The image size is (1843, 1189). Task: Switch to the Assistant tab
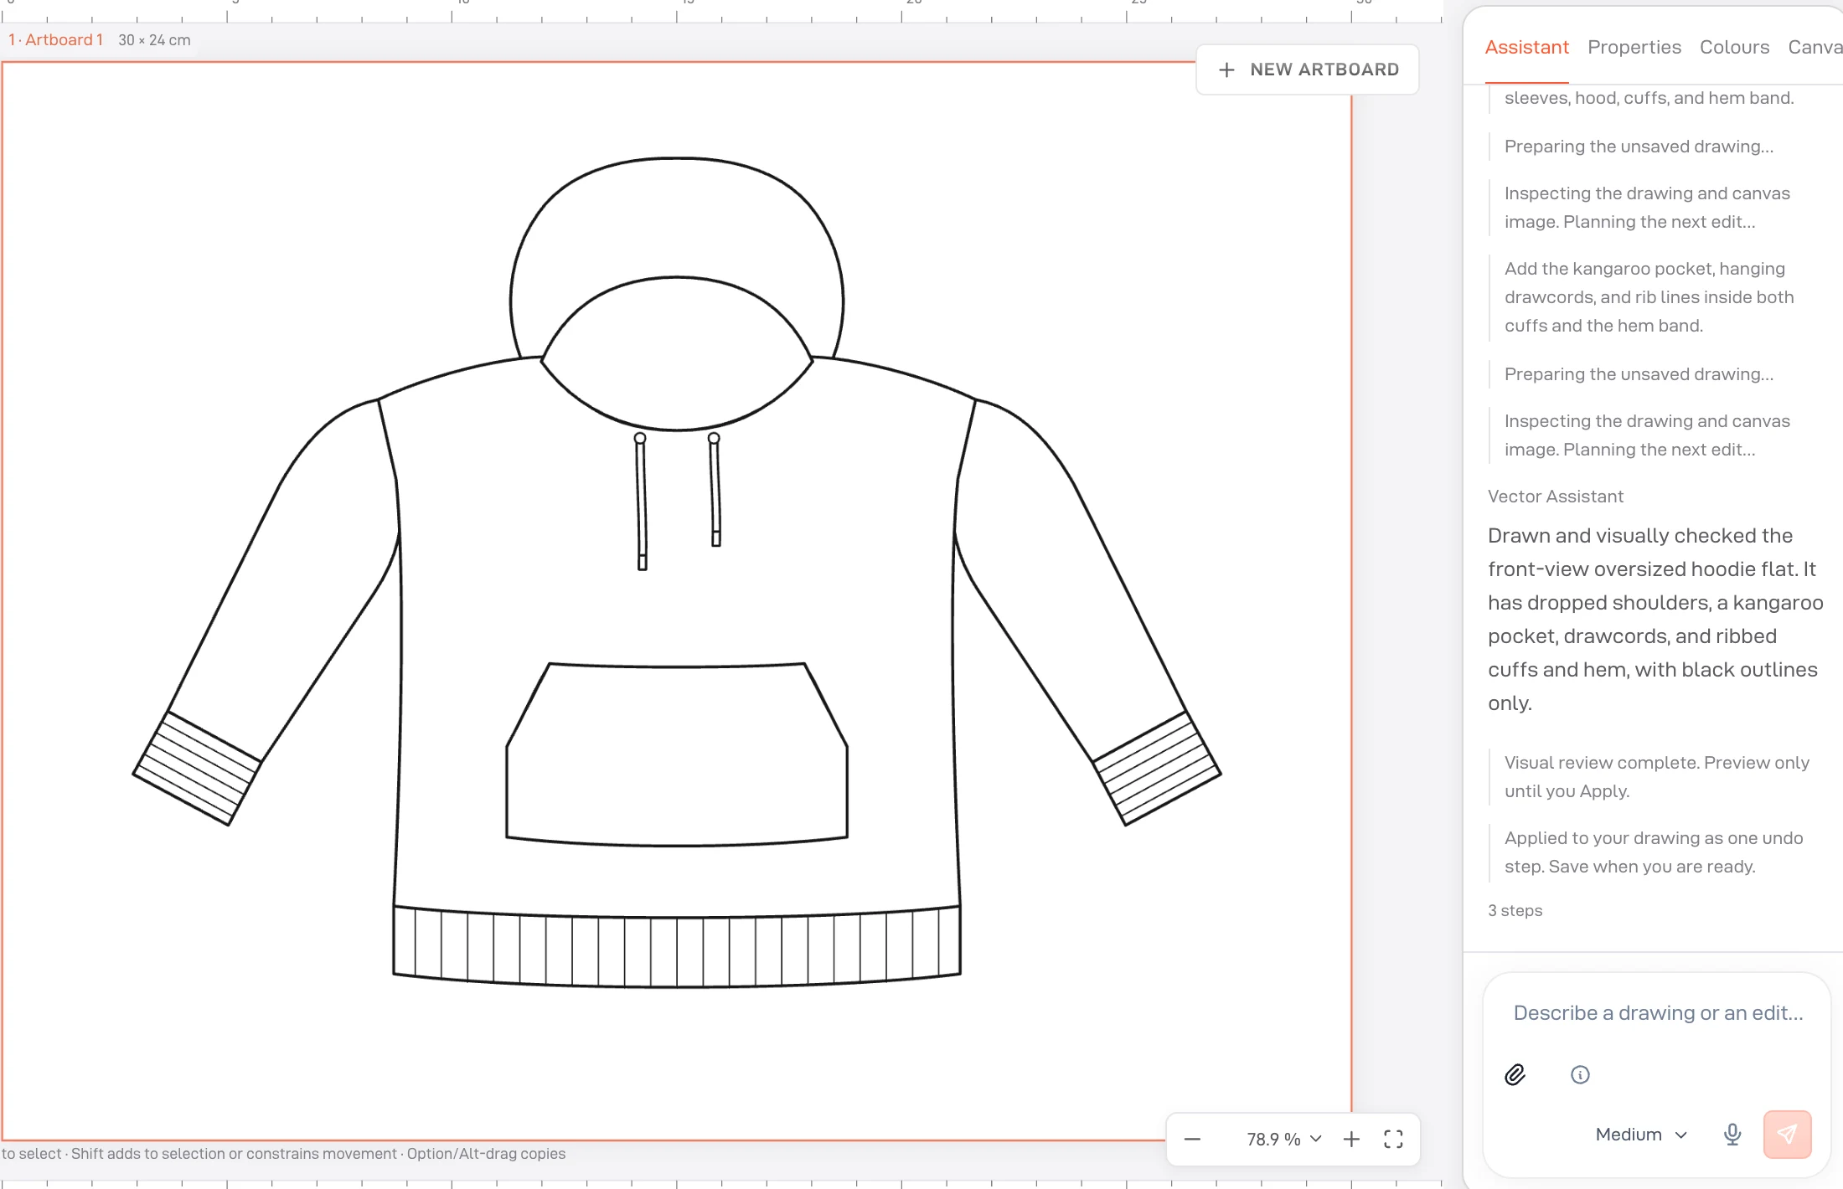pyautogui.click(x=1526, y=47)
